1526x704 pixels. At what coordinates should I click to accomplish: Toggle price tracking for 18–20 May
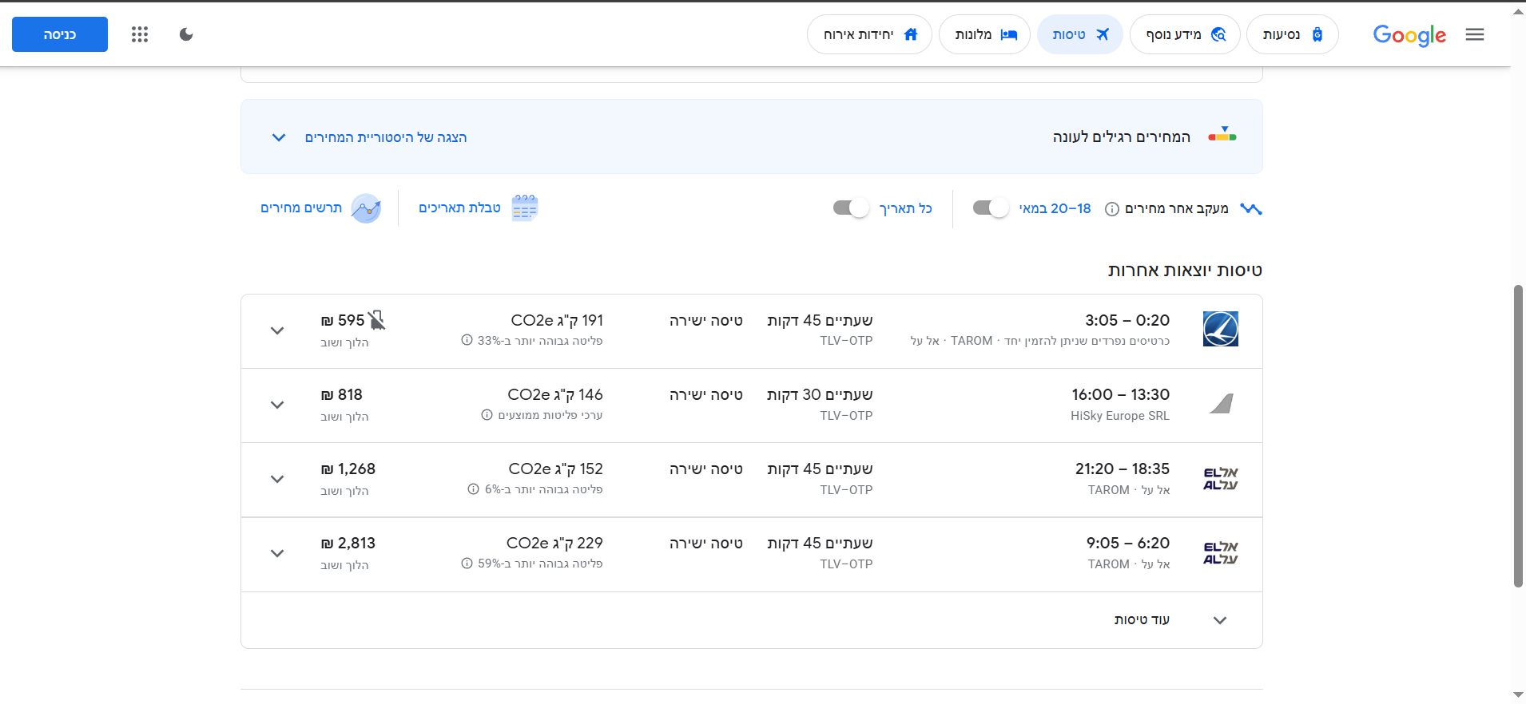(x=991, y=208)
